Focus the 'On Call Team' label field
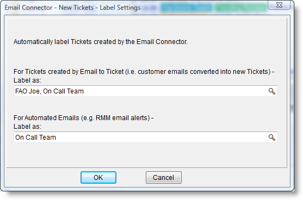Screen dimensions: 303x200 pos(145,137)
